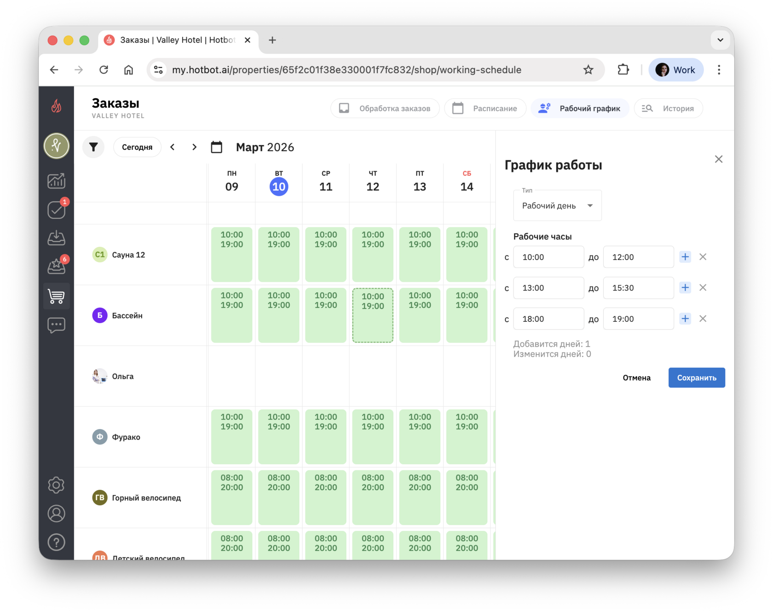Open calendar date picker icon
The width and height of the screenshot is (773, 611).
click(x=216, y=147)
